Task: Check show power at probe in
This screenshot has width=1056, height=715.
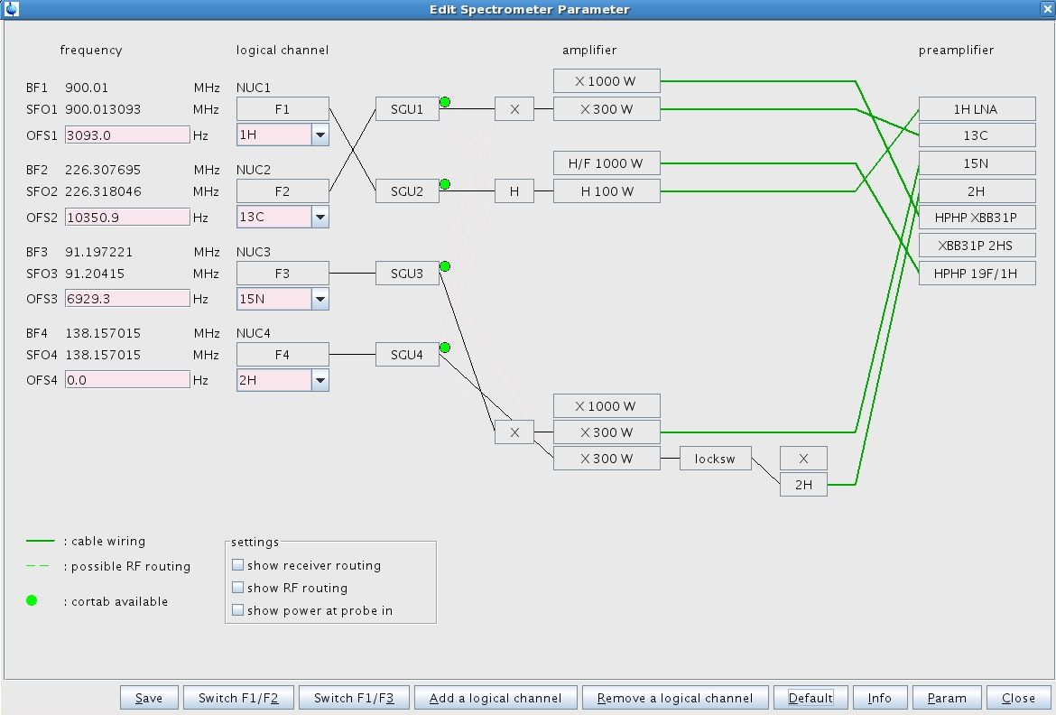Action: click(238, 610)
